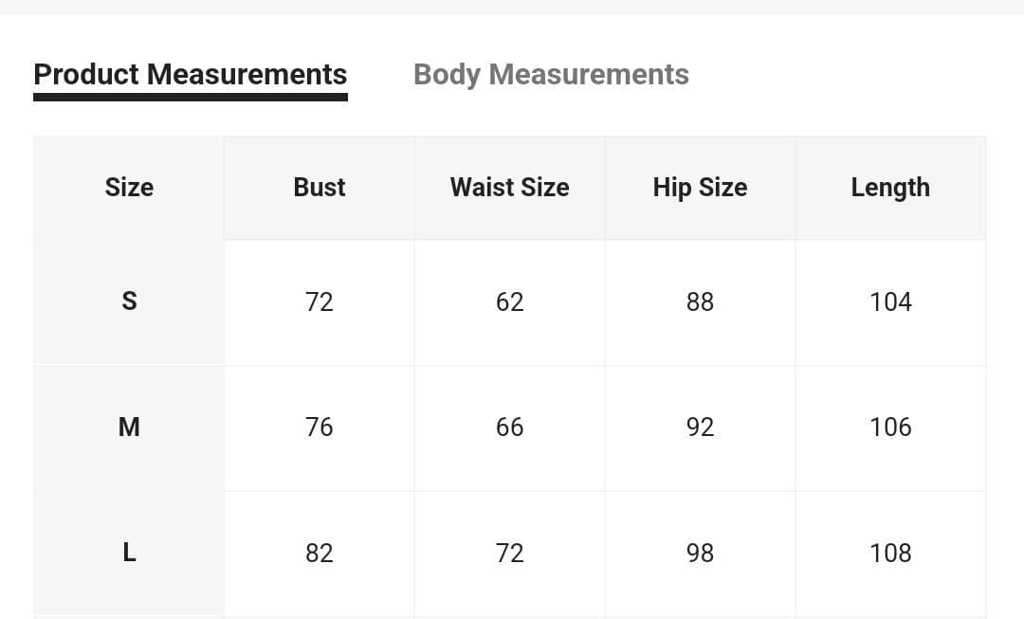Select the size M row label

coord(129,427)
